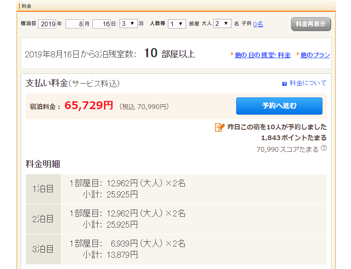Open the 泊 nights dropdown showing 3
Viewport: 351px width, 269px height.
(128, 24)
